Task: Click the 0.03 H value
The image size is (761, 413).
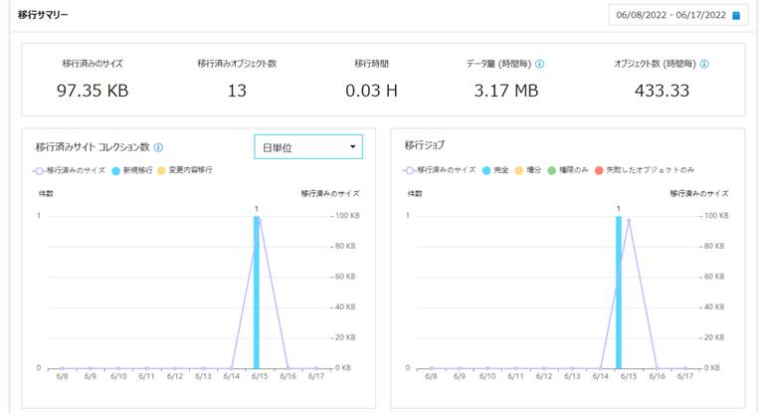Action: 371,91
